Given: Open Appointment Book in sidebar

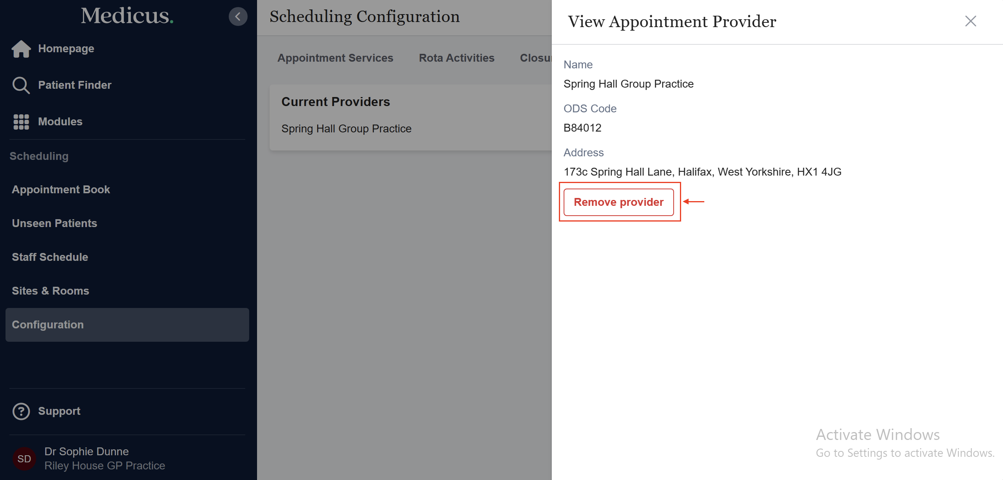Looking at the screenshot, I should (x=61, y=190).
